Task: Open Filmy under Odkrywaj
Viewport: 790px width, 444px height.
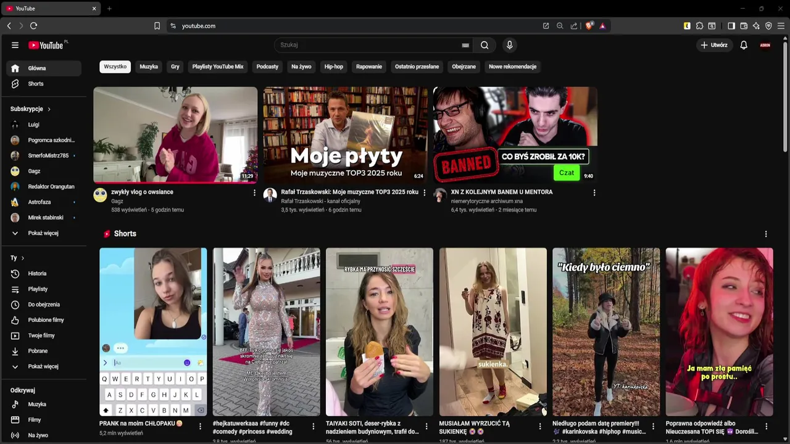Action: 43,420
